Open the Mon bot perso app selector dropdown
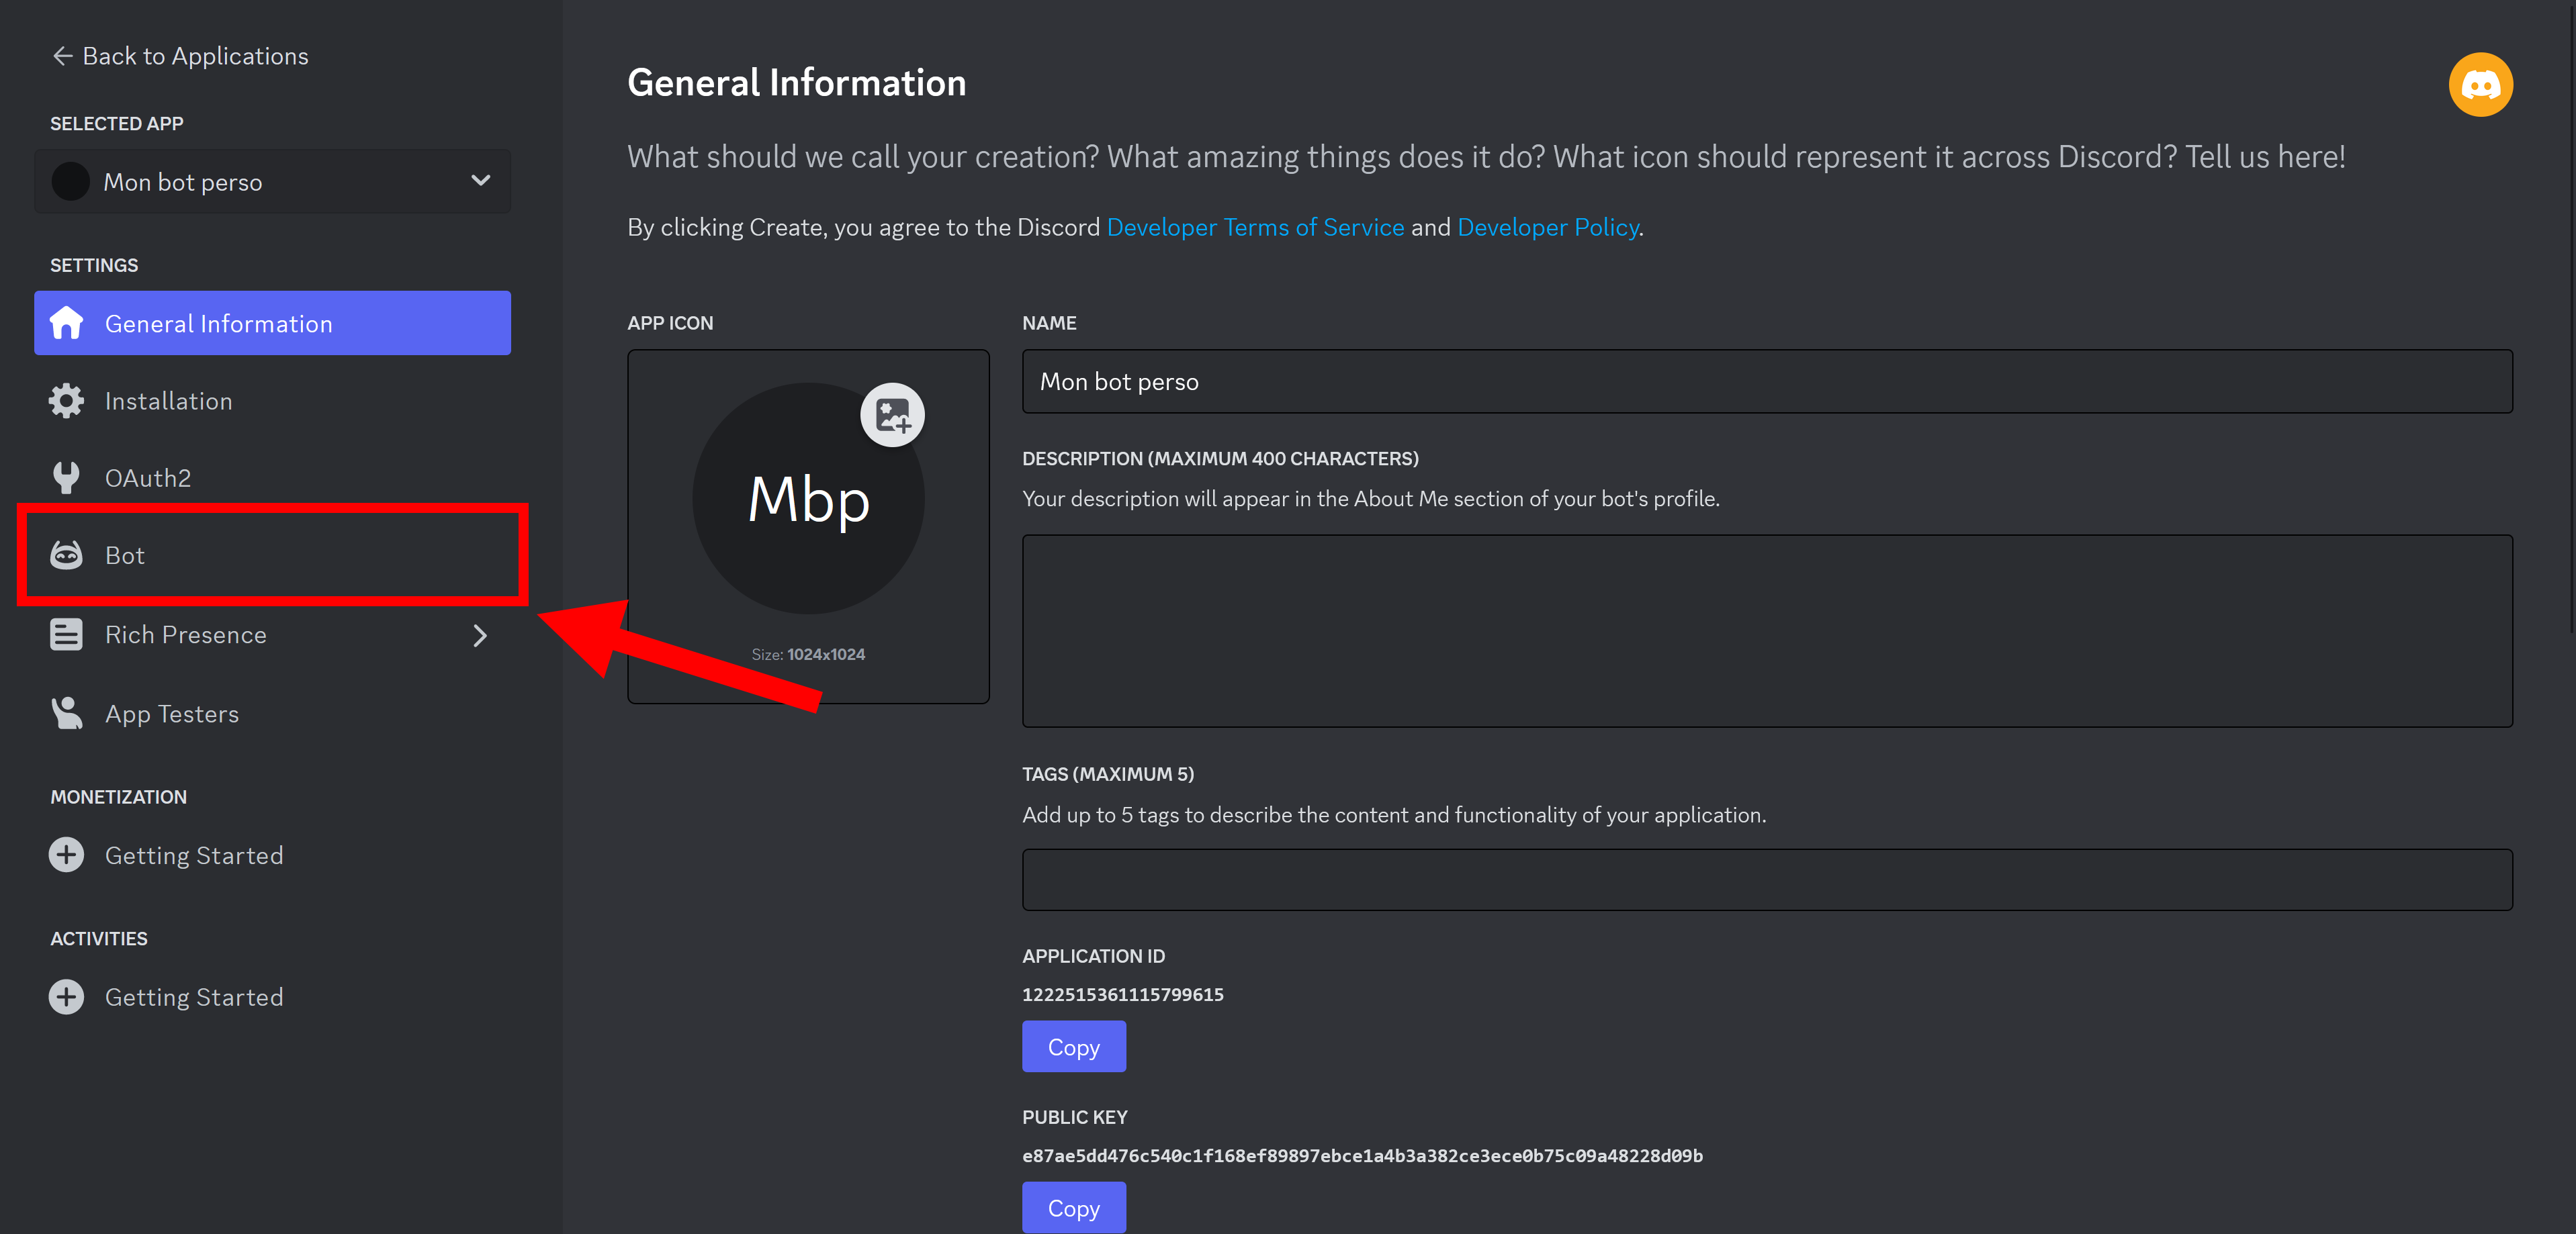The width and height of the screenshot is (2576, 1234). coord(272,182)
